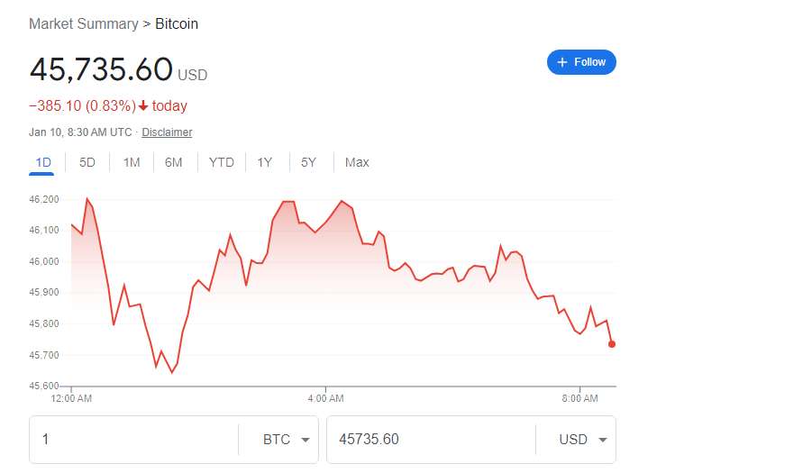This screenshot has height=473, width=812.
Task: Select the YTD chart tab
Action: coord(221,163)
